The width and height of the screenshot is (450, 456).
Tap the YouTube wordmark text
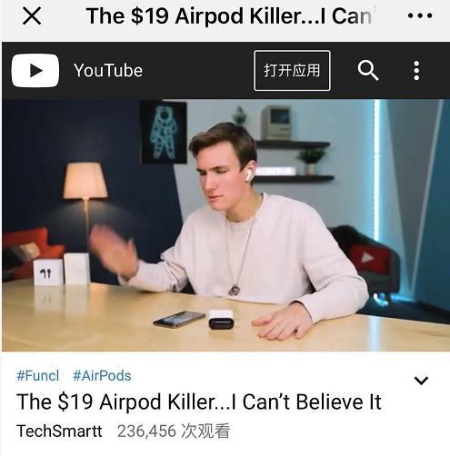[x=108, y=71]
